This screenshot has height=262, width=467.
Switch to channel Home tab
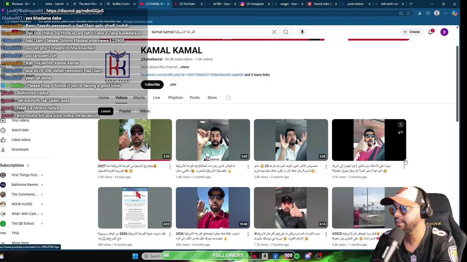pos(104,98)
